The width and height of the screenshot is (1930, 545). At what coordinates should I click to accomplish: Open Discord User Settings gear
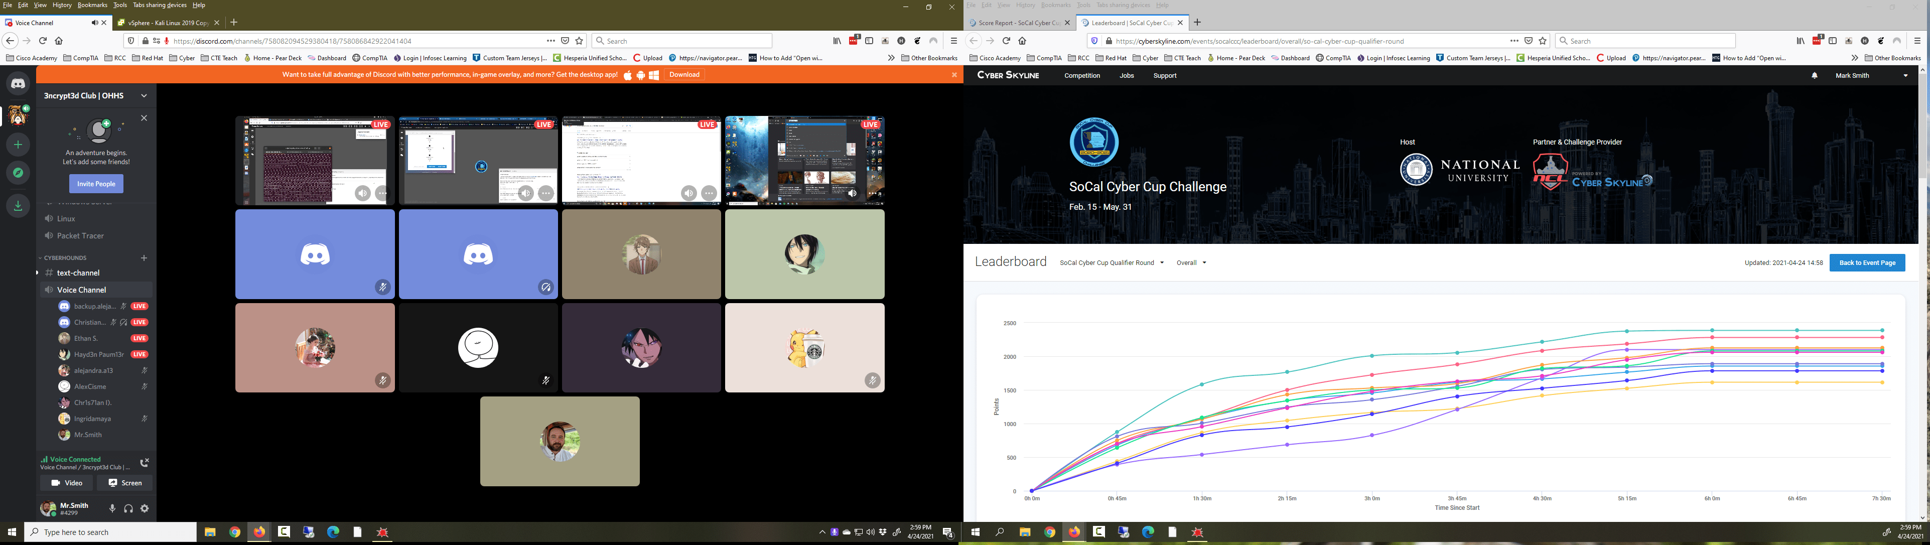[x=145, y=509]
